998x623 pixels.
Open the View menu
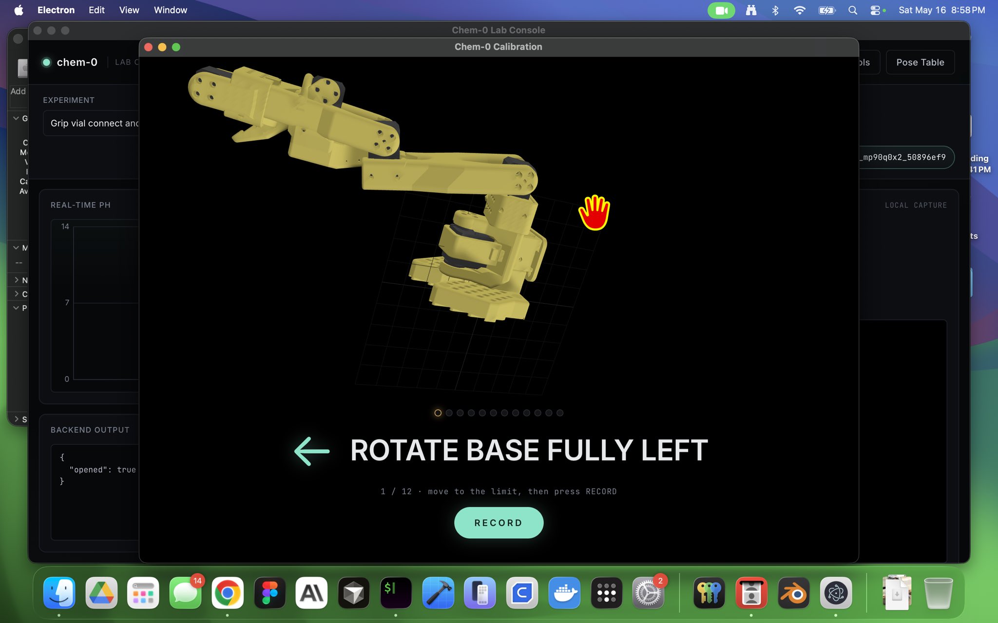(129, 10)
